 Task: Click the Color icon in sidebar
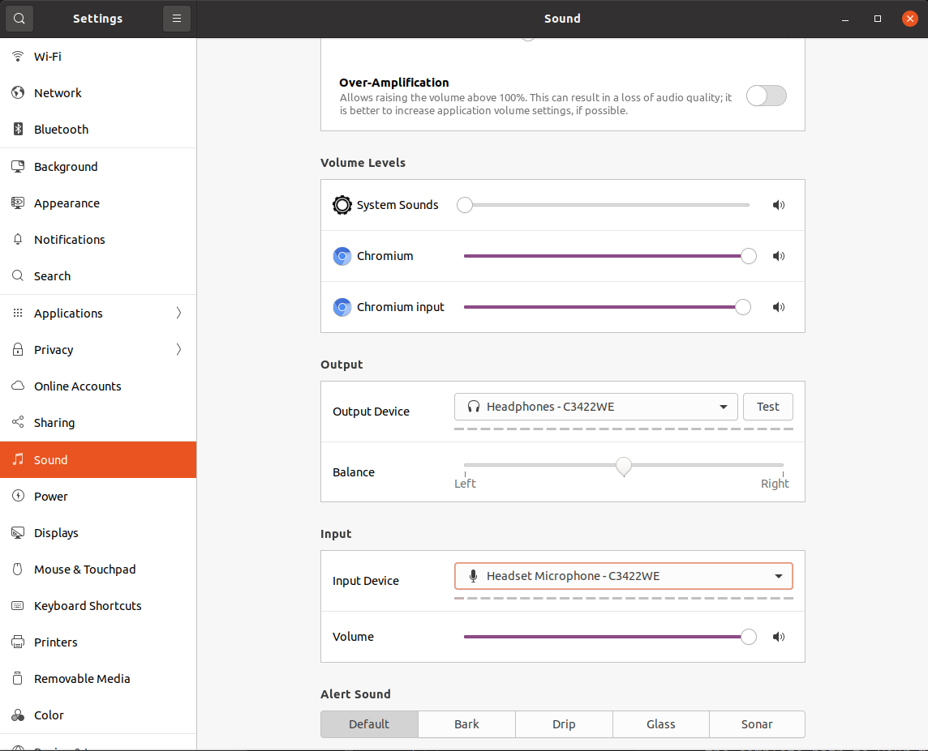coord(18,715)
